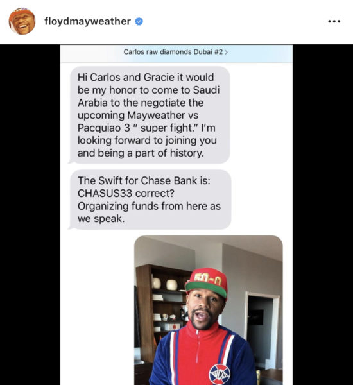Click the black bar left of screenshot
The image size is (353, 385).
pos(30,214)
